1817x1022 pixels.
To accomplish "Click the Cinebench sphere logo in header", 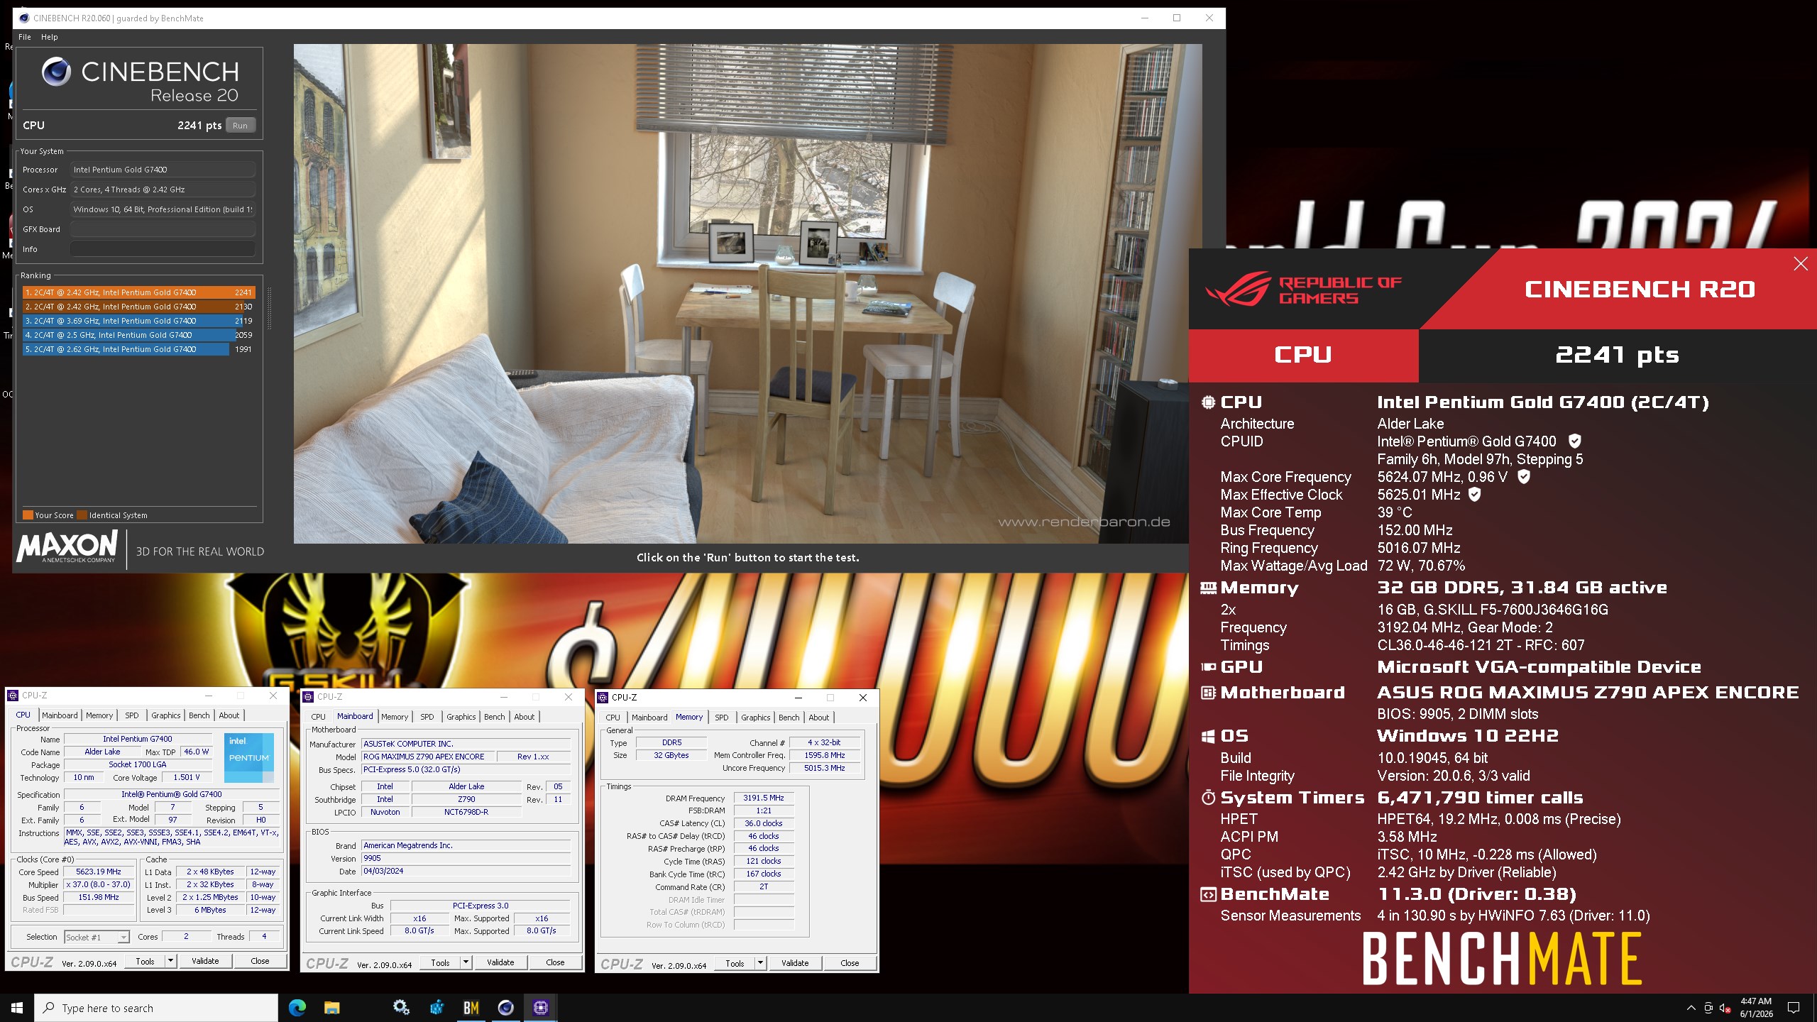I will click(56, 72).
